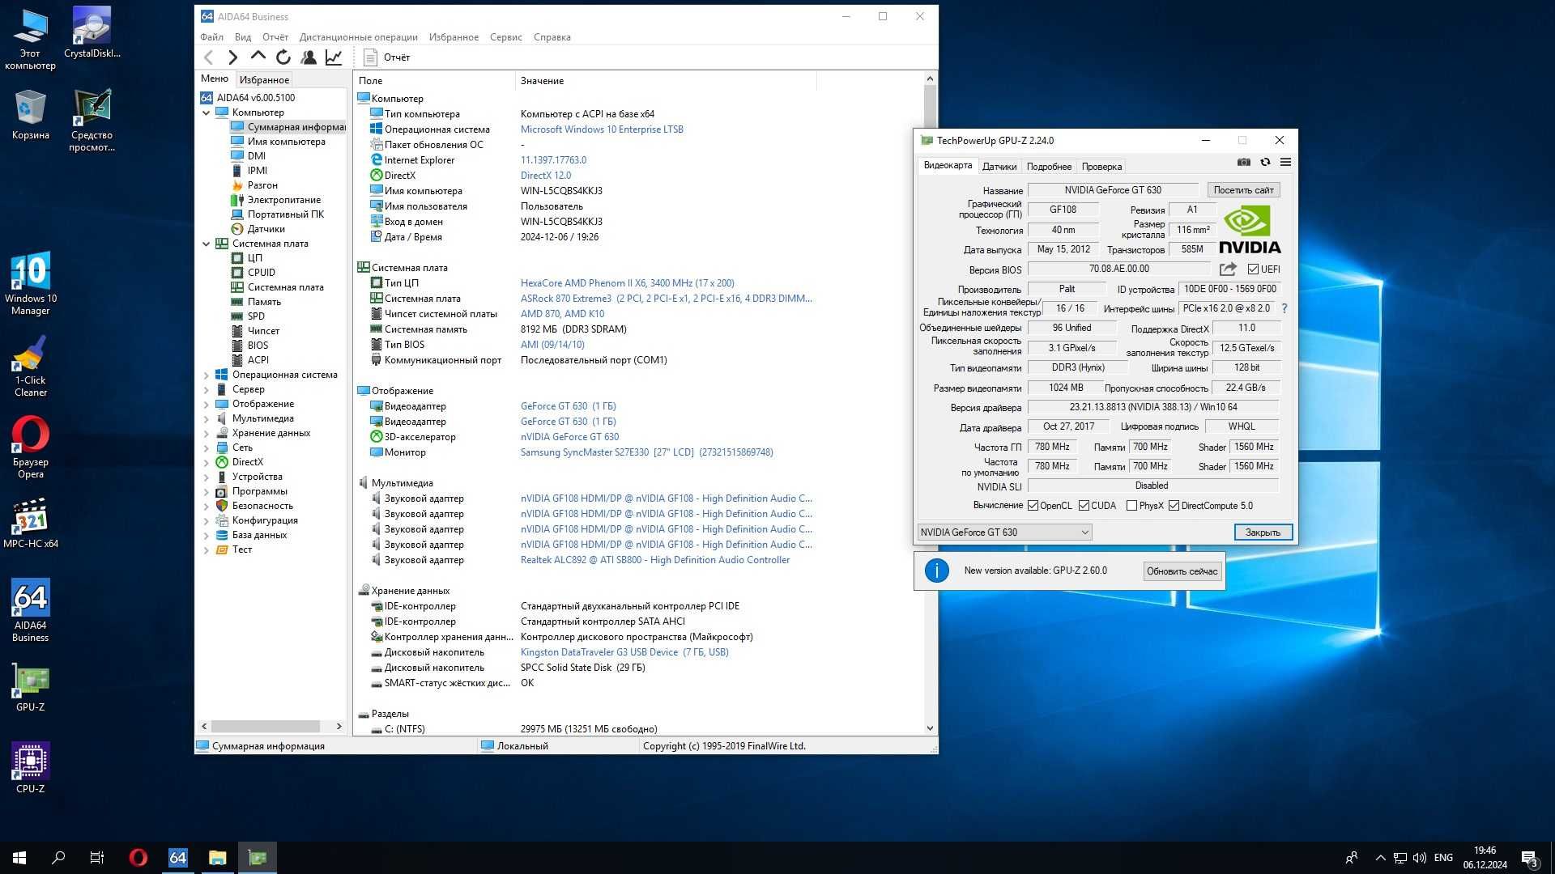
Task: Click the AIDA64 forward navigation arrow
Action: tap(233, 57)
